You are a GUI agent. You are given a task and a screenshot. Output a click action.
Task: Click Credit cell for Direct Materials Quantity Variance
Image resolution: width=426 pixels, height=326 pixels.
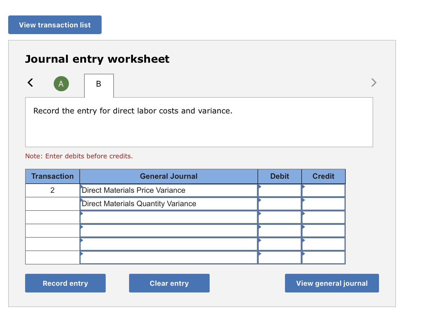[x=324, y=204]
